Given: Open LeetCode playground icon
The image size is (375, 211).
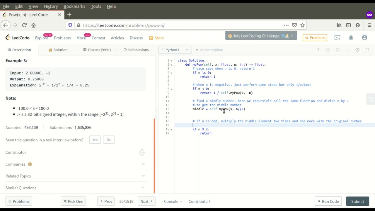Looking at the screenshot, I should [337, 38].
